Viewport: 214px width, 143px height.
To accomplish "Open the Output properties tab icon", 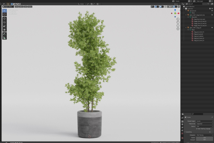I will coord(183,124).
